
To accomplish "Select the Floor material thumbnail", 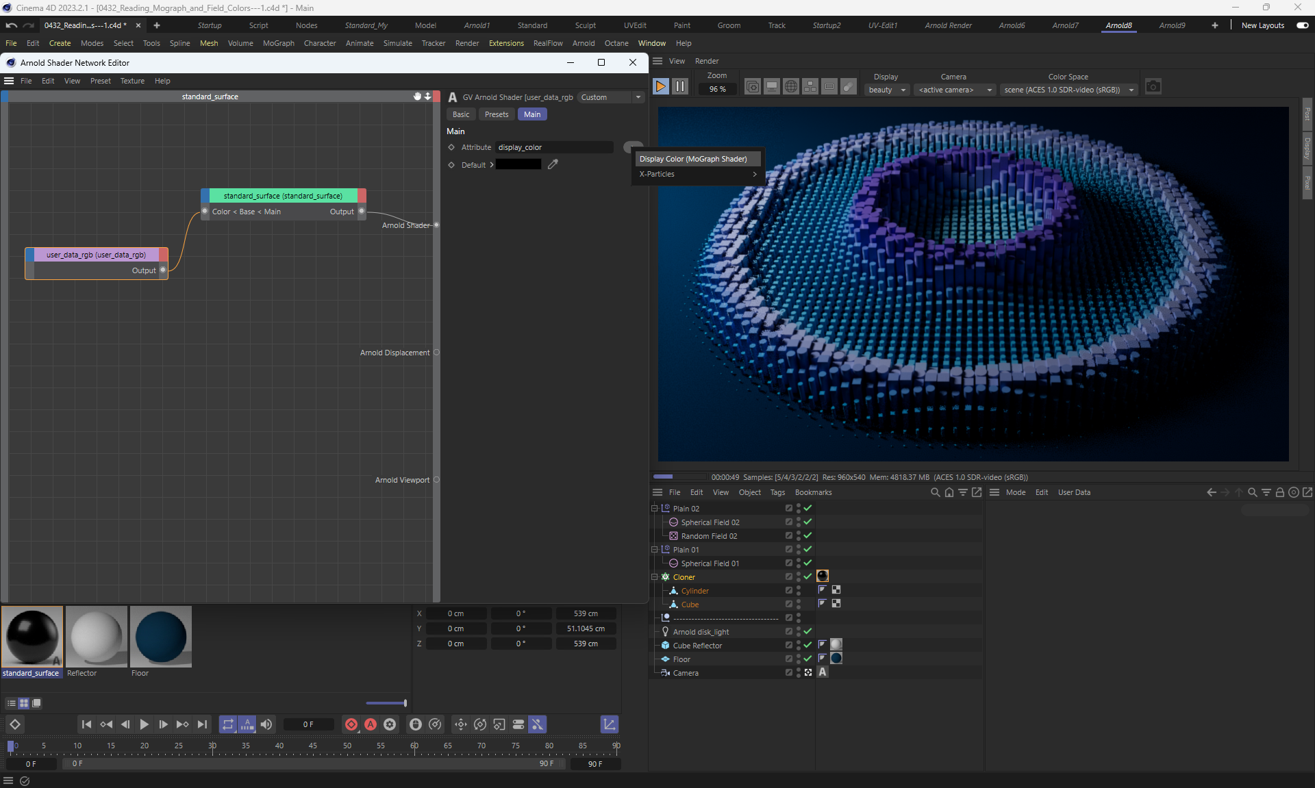I will (x=161, y=637).
